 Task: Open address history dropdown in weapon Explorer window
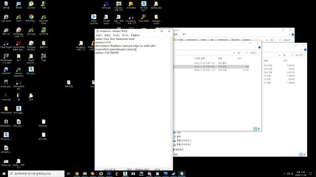(267, 40)
